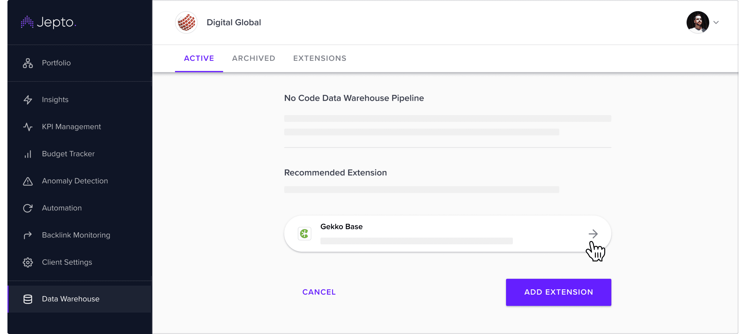Switch to the Archived tab
This screenshot has height=334, width=746.
[x=254, y=58]
